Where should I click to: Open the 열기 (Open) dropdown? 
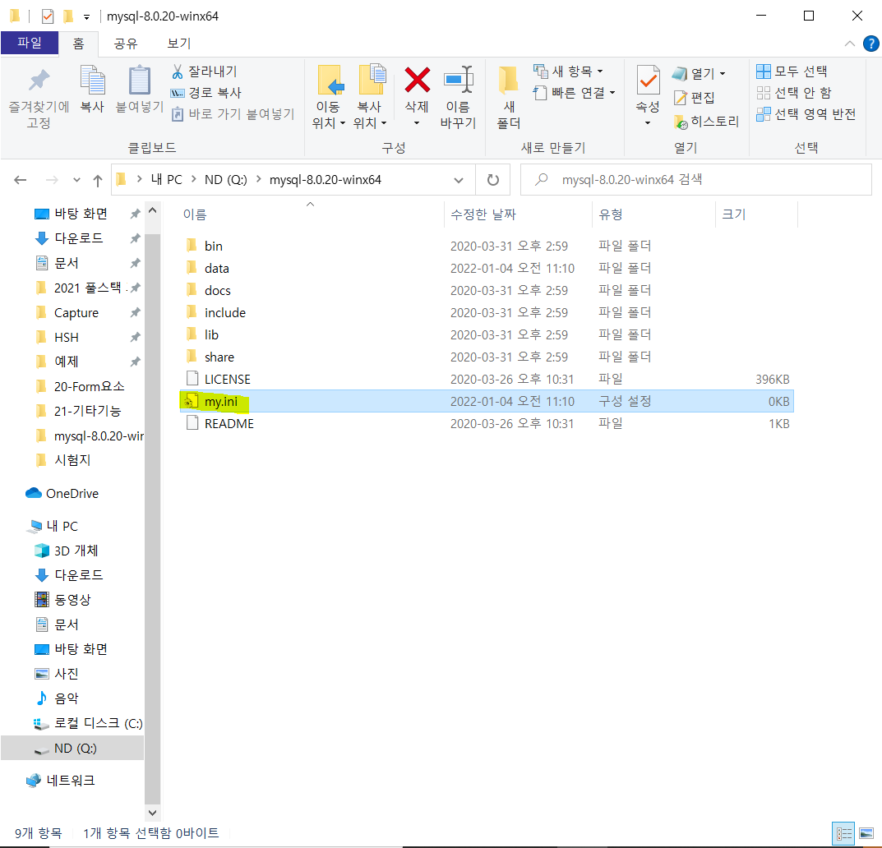700,73
